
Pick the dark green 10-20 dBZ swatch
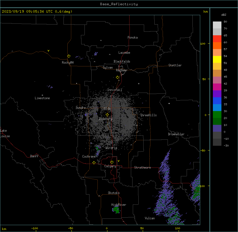(x=217, y=121)
